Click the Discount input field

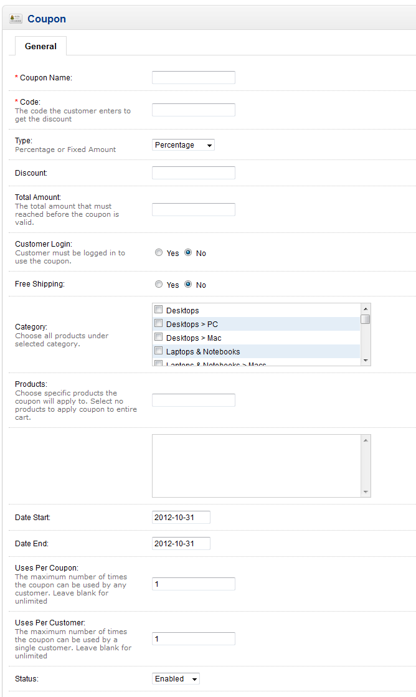click(193, 173)
